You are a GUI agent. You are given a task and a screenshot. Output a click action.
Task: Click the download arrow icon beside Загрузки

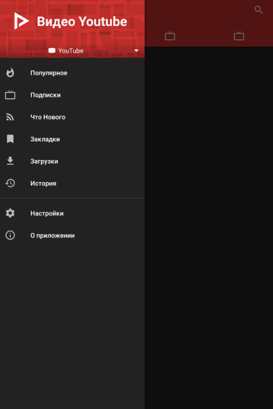pos(10,161)
